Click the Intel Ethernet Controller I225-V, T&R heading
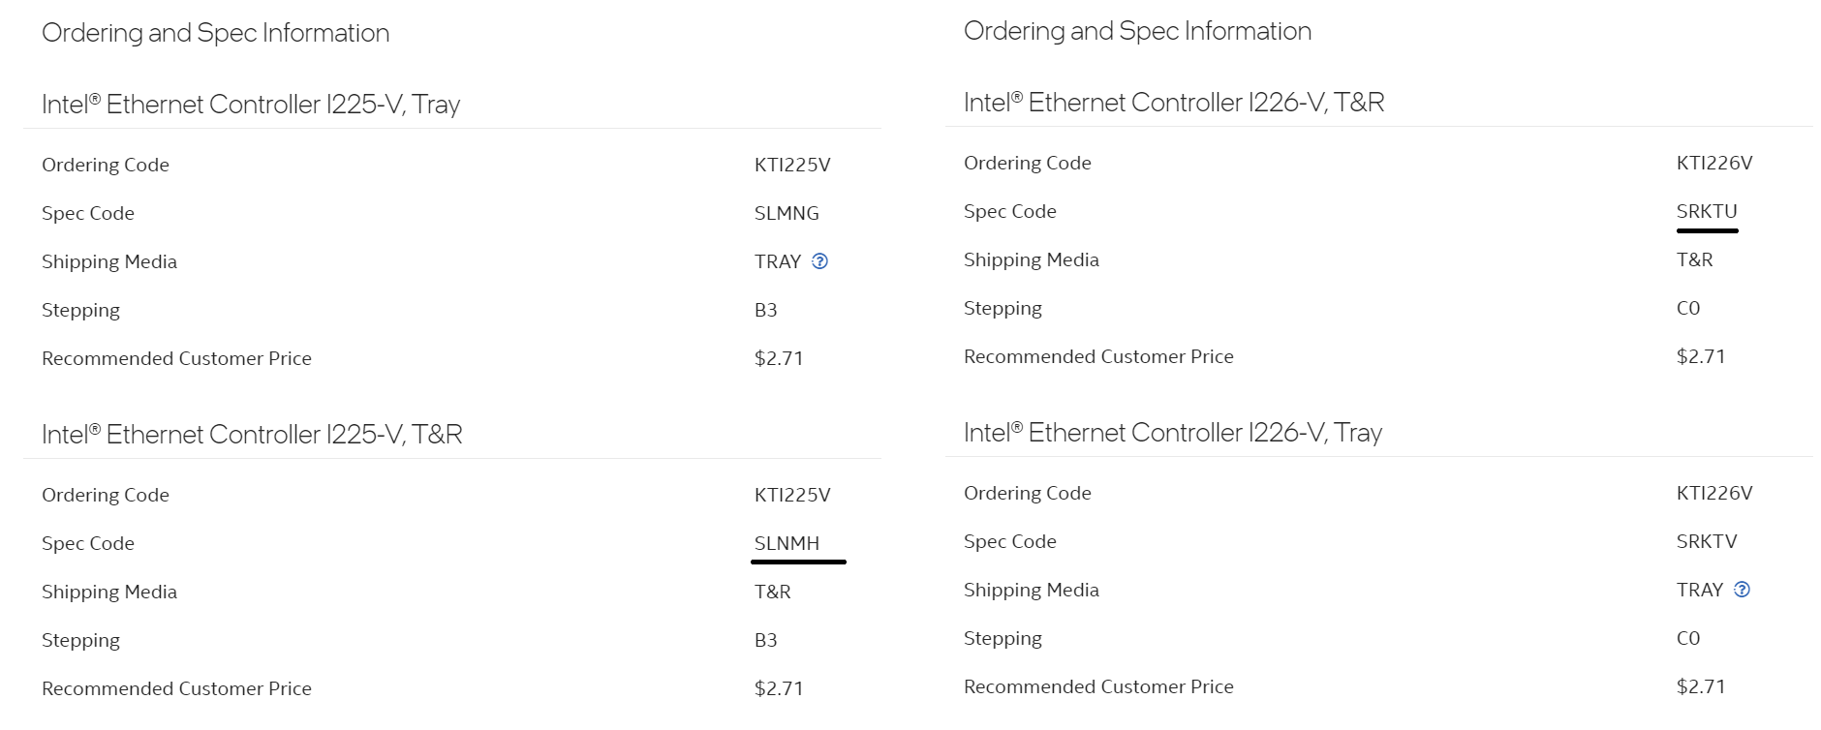Viewport: 1821px width, 730px height. 252,435
